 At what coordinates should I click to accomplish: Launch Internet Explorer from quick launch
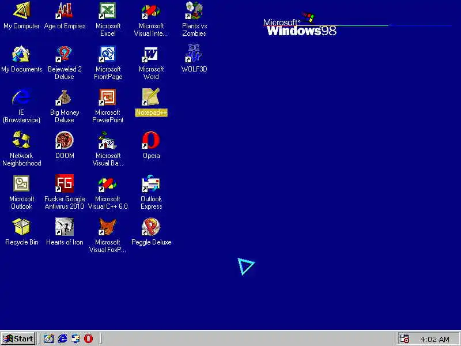62,339
